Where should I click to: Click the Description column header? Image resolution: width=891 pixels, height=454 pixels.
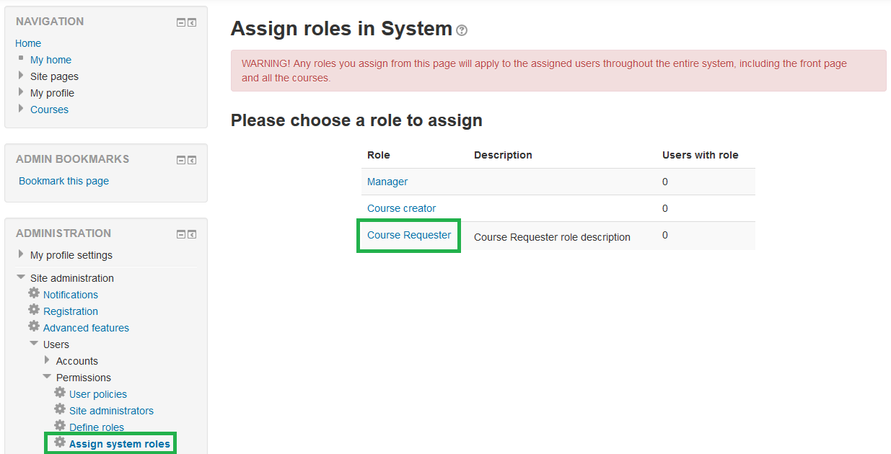[x=503, y=155]
